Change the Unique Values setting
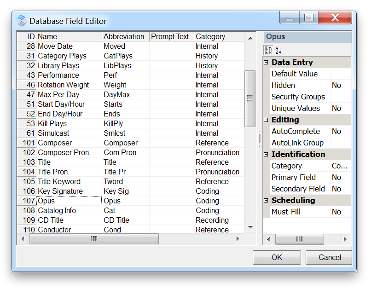Image resolution: width=371 pixels, height=289 pixels. pyautogui.click(x=340, y=108)
